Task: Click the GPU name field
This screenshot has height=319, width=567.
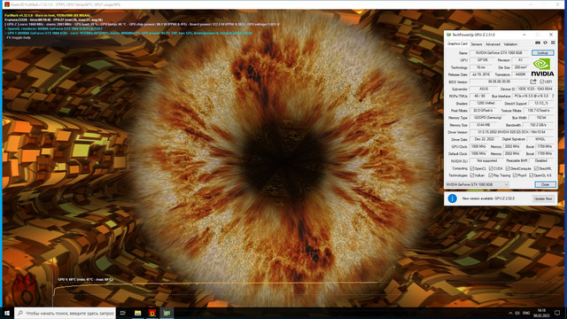Action: (500, 53)
